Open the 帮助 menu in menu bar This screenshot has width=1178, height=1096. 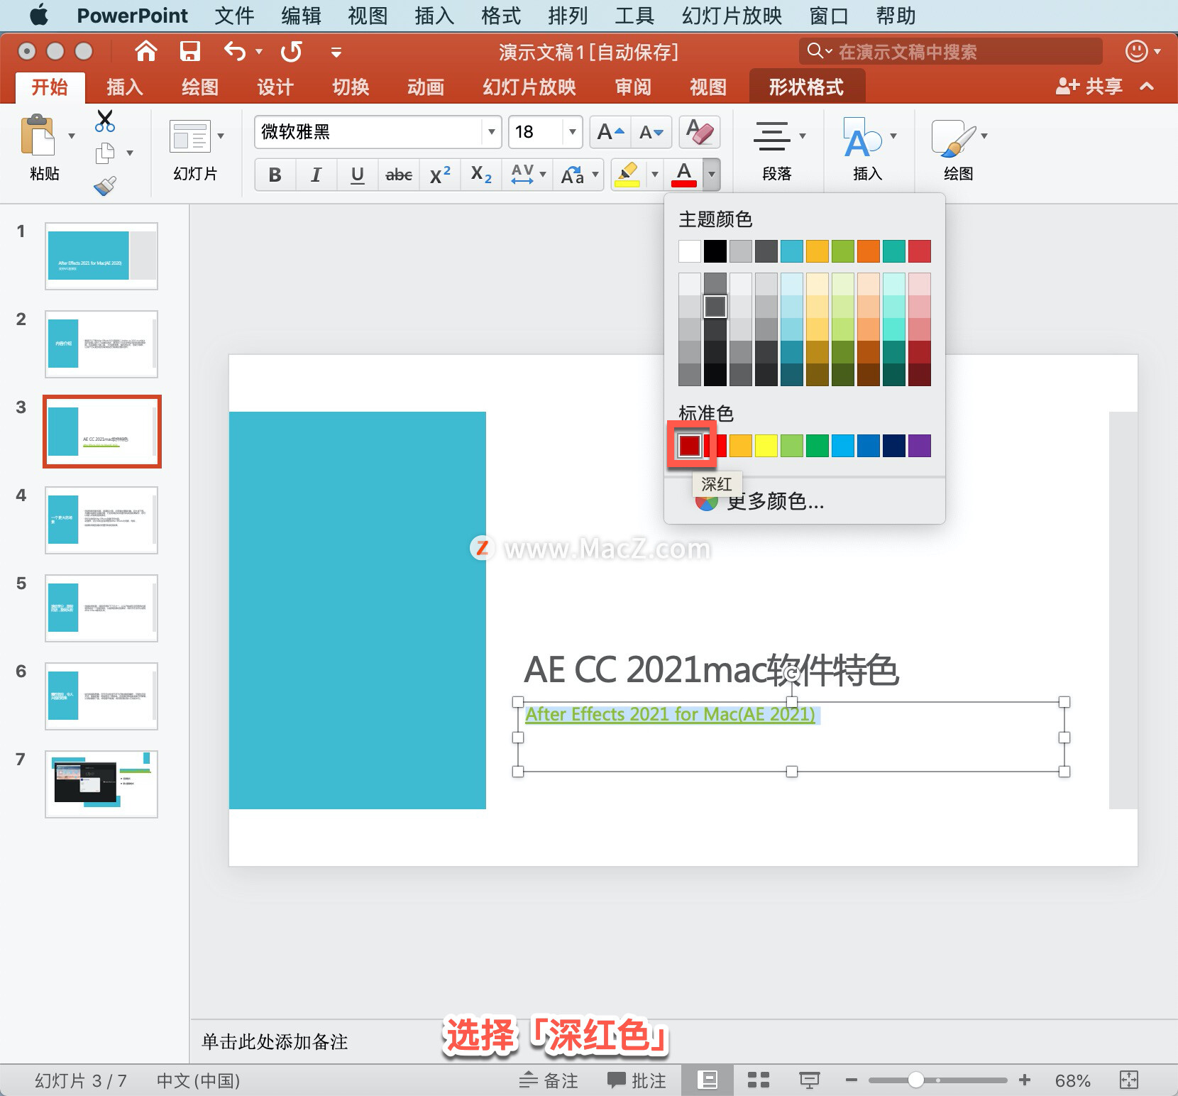(896, 16)
